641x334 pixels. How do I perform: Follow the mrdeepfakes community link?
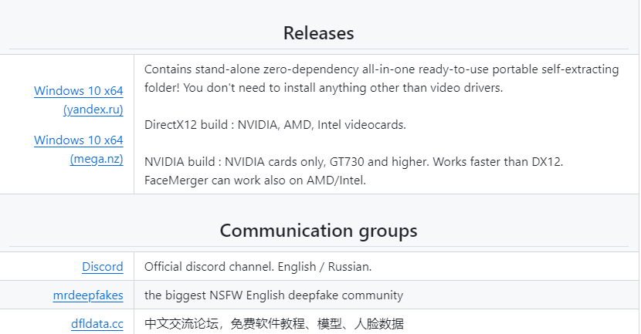[x=88, y=295]
